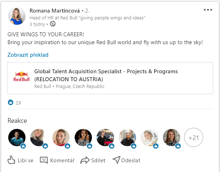220x172 pixels.
Task: Click the Romana Martincová name link
Action: click(55, 10)
